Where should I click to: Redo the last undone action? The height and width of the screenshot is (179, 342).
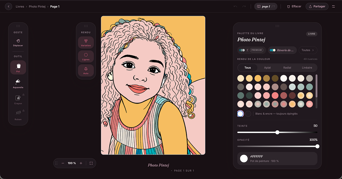(244, 7)
